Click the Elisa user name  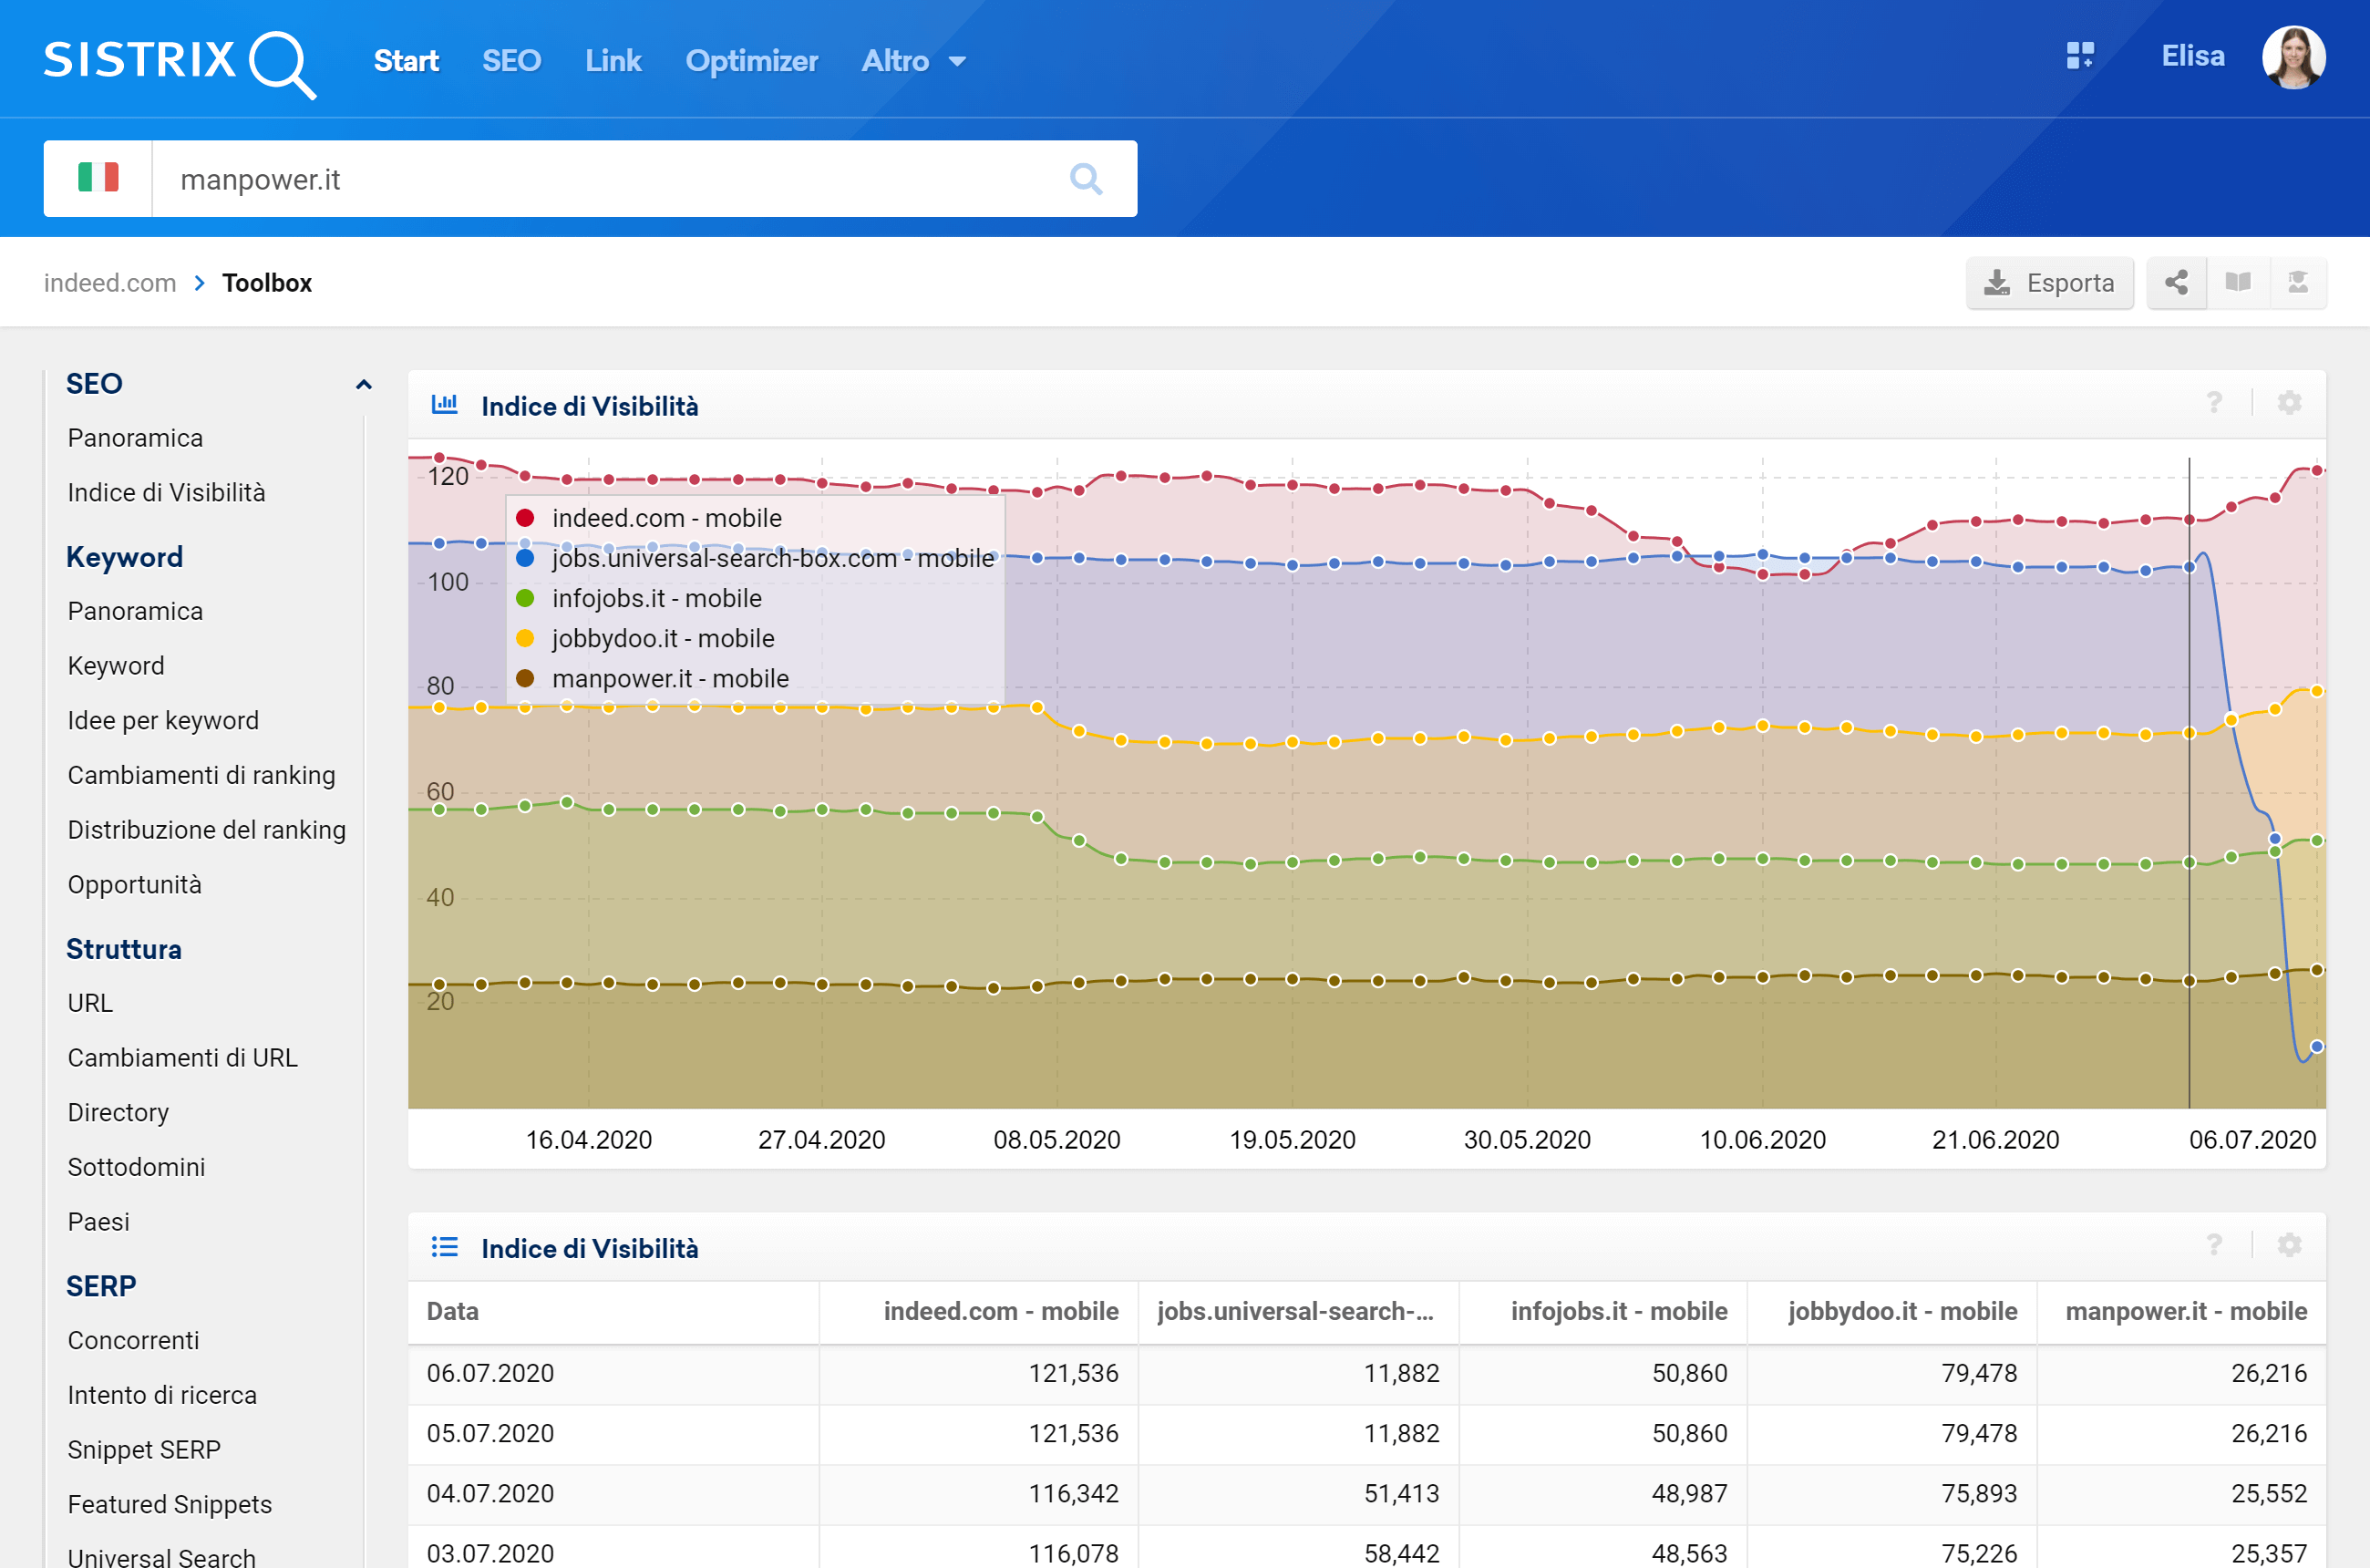2193,56
